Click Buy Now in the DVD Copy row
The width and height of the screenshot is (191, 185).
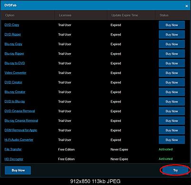pos(172,25)
